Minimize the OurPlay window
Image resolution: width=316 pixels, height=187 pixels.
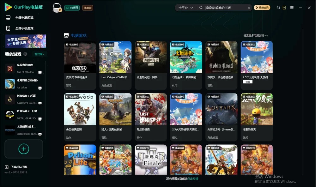click(x=301, y=8)
